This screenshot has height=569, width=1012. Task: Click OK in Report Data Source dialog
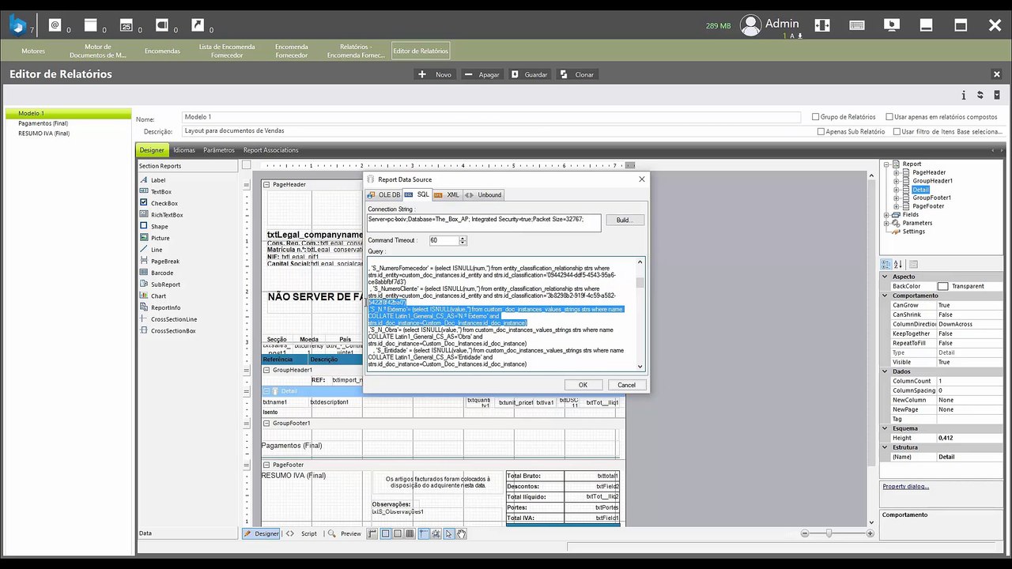pos(583,385)
